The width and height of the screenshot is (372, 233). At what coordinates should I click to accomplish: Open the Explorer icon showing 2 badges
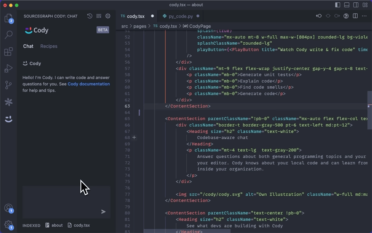(x=9, y=18)
